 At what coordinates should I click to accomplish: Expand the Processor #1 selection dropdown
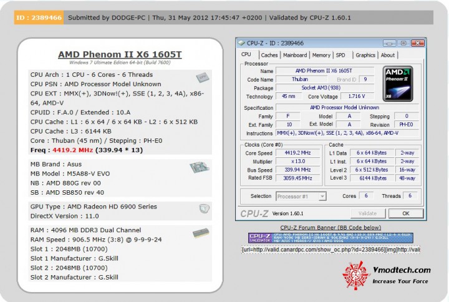(x=322, y=197)
